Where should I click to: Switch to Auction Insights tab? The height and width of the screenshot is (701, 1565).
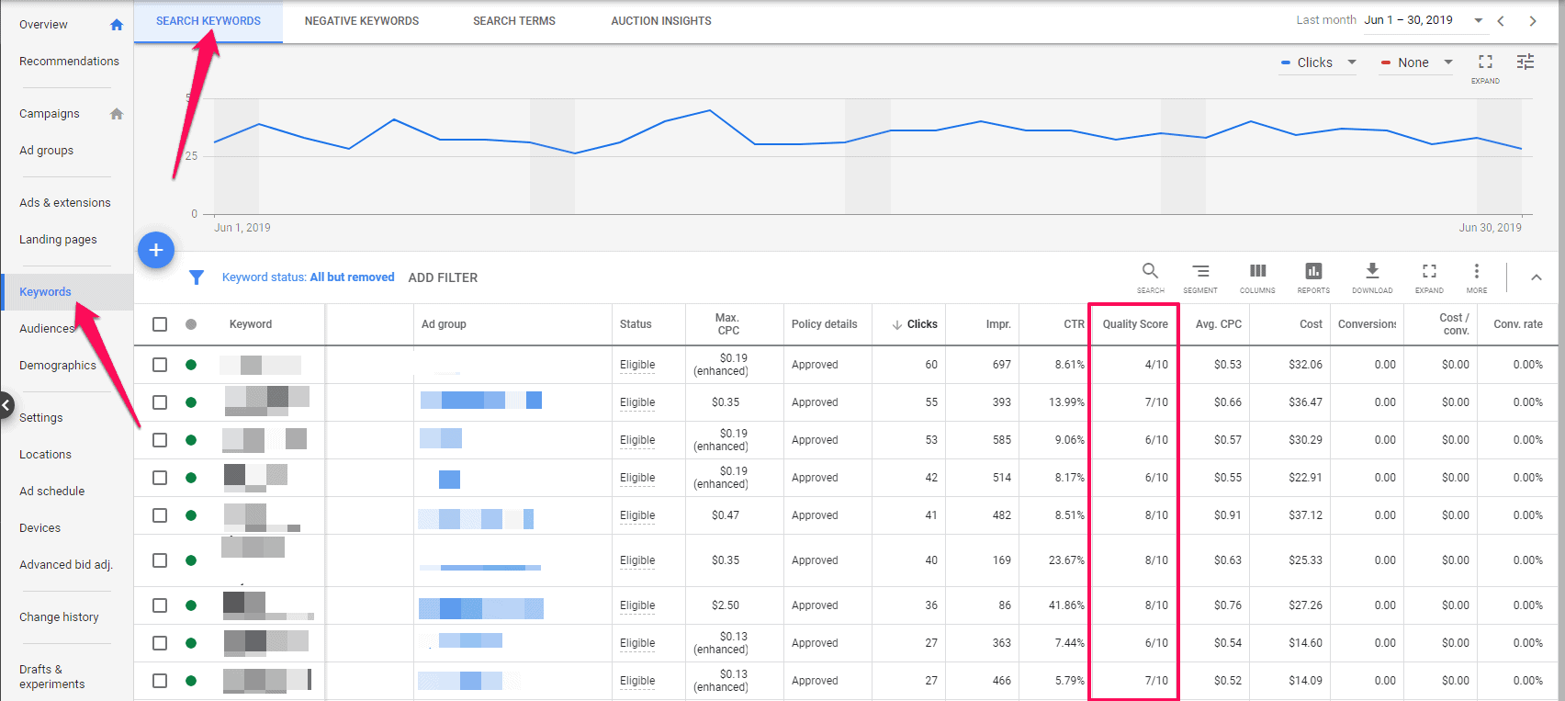[x=661, y=21]
